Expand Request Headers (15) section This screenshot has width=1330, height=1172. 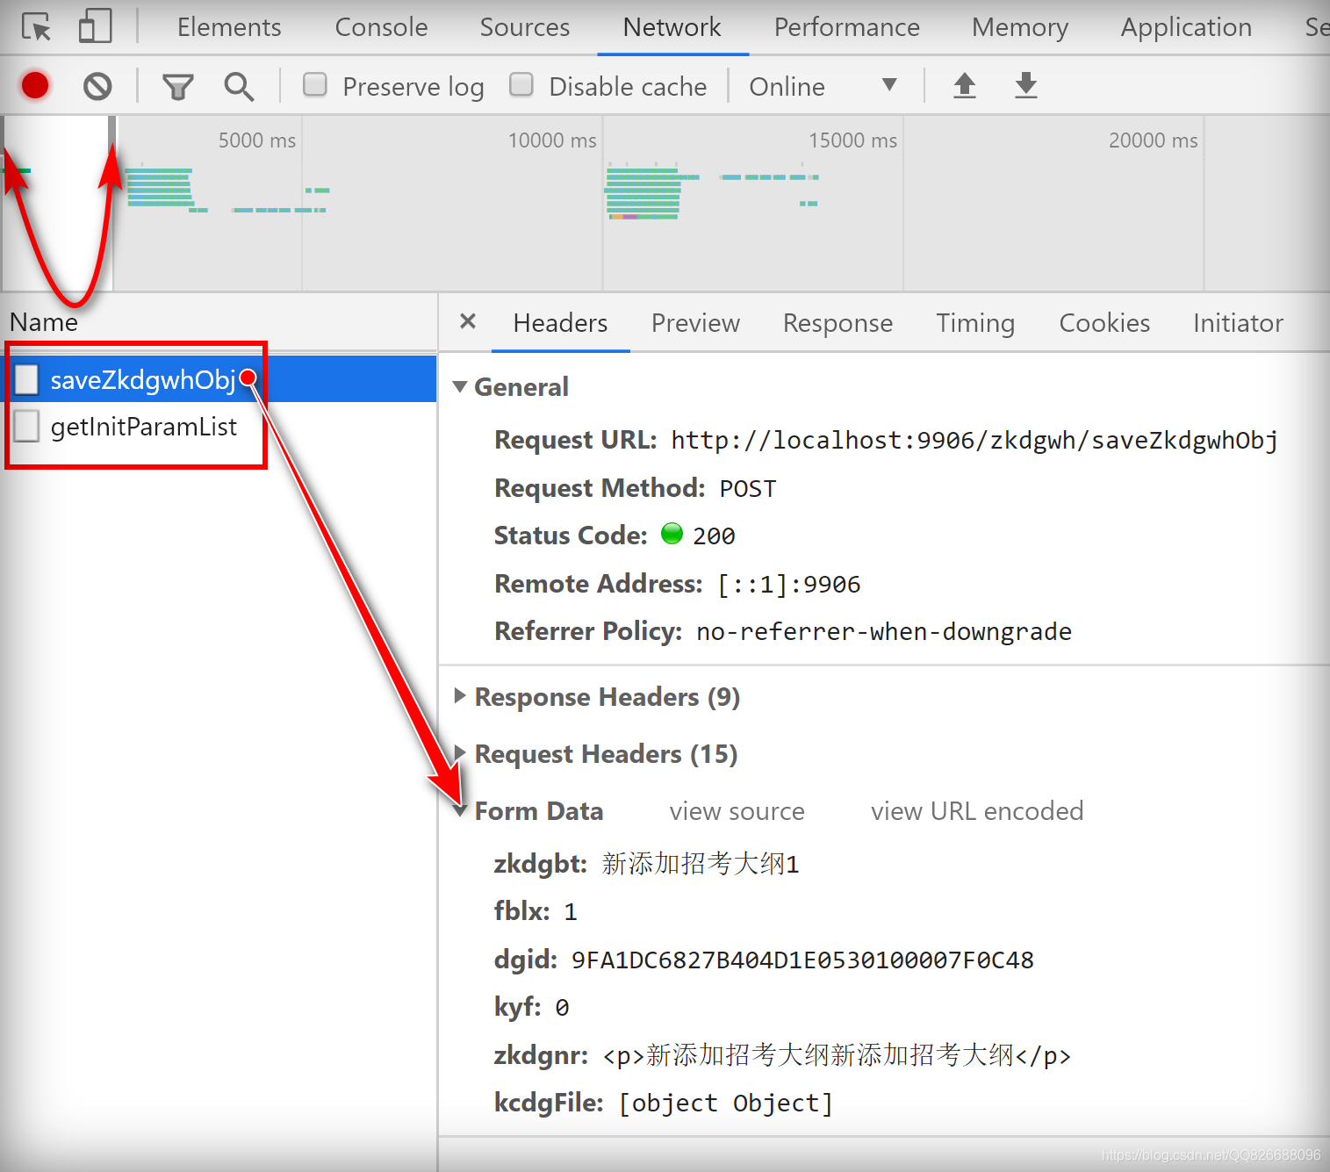coord(460,753)
